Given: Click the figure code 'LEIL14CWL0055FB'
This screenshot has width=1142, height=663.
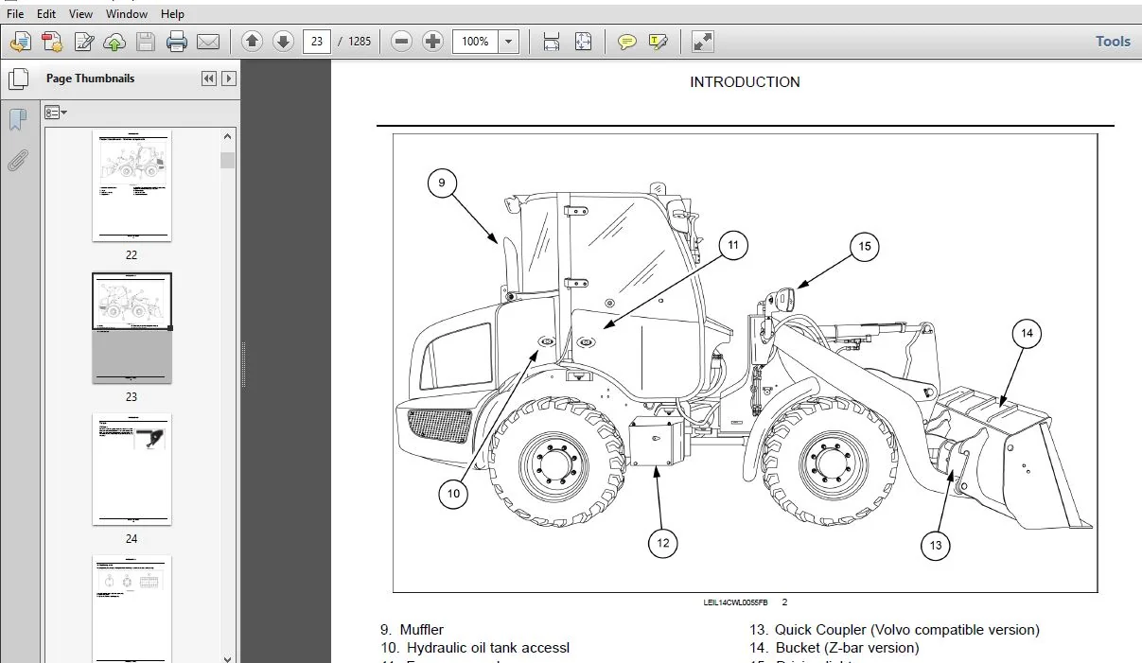Looking at the screenshot, I should pos(735,602).
